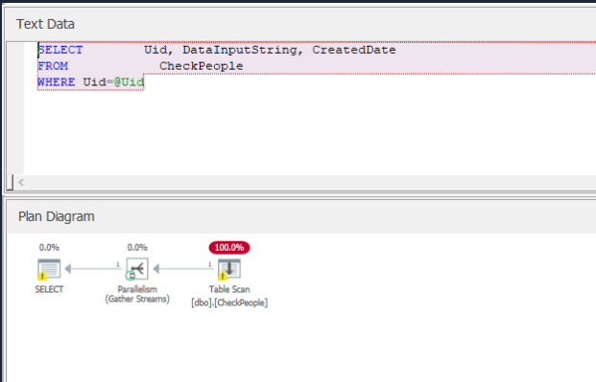
Task: Click the warning triangle on the Table Scan node
Action: (223, 276)
